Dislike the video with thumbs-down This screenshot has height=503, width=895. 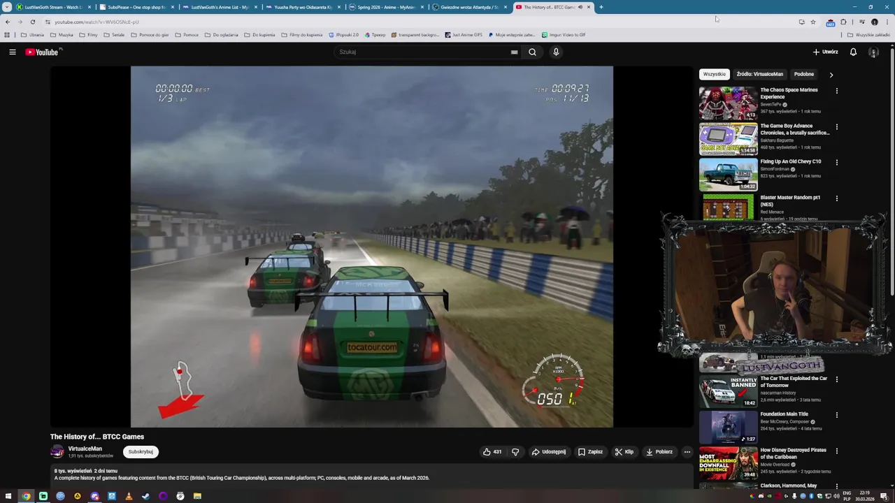point(515,452)
